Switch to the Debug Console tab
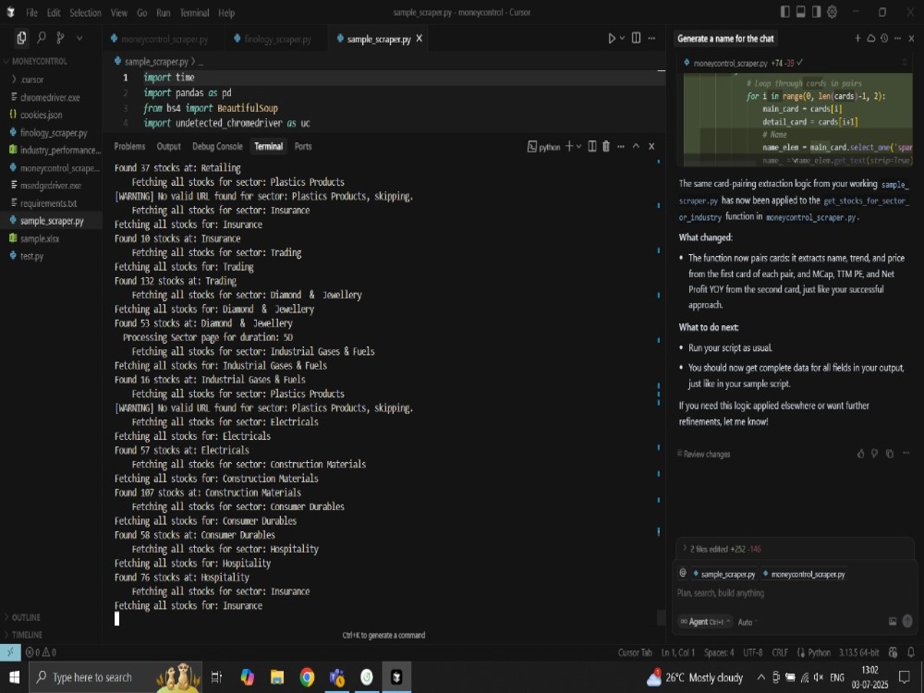The width and height of the screenshot is (924, 693). 217,146
